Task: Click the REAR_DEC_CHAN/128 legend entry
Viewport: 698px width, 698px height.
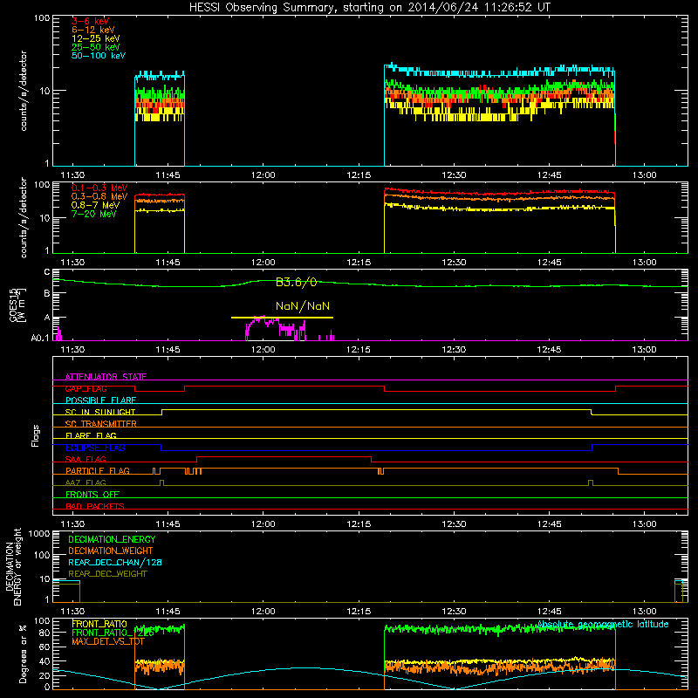Action: (115, 562)
